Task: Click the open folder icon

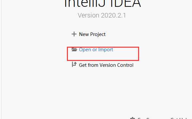Action: click(x=74, y=50)
